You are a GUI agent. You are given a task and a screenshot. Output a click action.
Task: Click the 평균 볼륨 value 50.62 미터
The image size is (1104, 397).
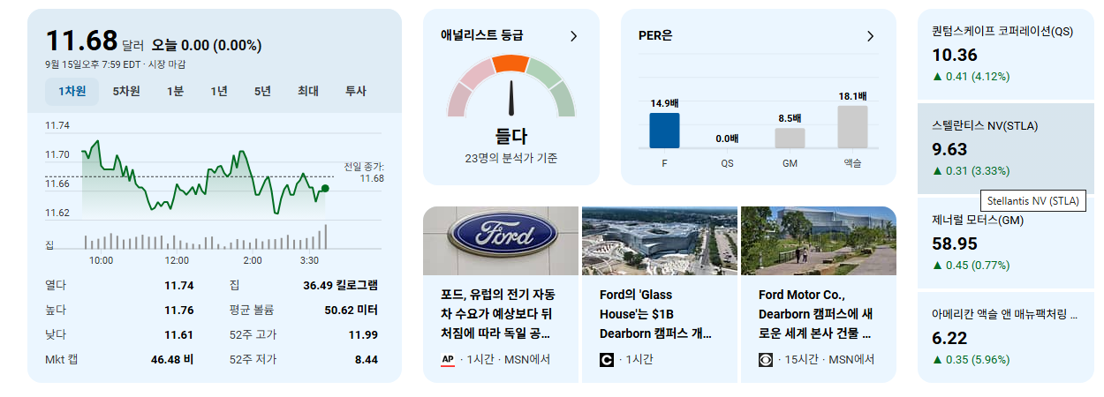coord(351,310)
